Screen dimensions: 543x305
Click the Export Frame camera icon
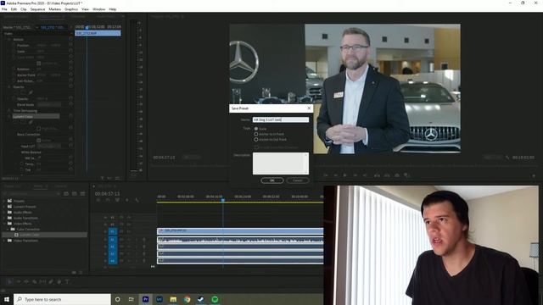397,175
